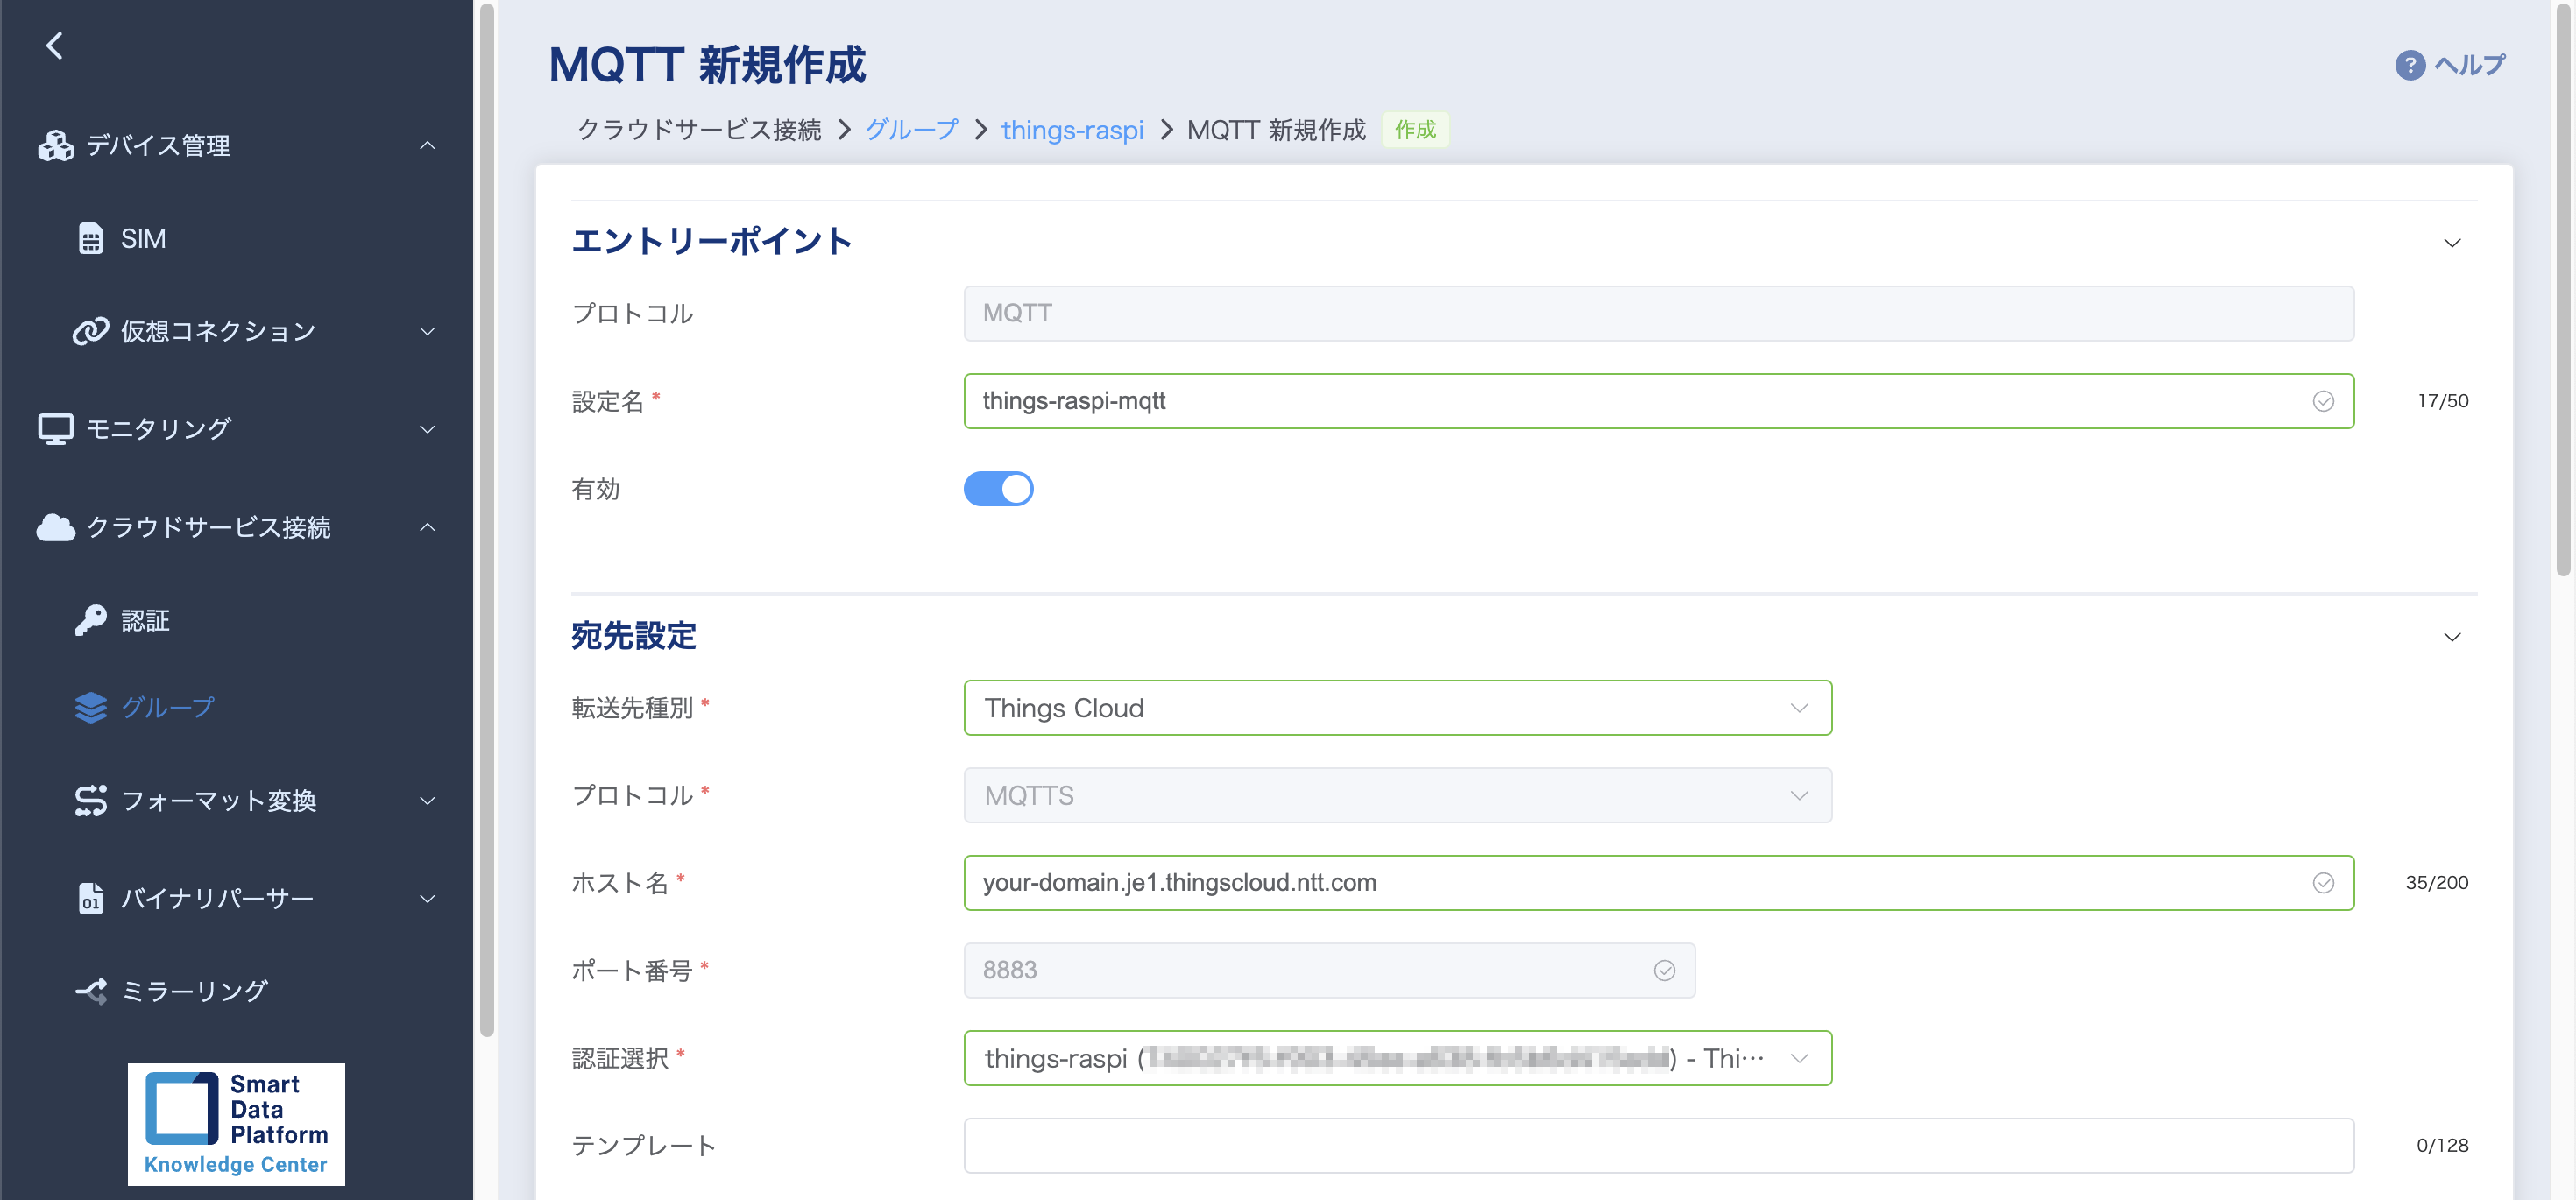
Task: Open 認証 in the sidebar
Action: point(145,620)
